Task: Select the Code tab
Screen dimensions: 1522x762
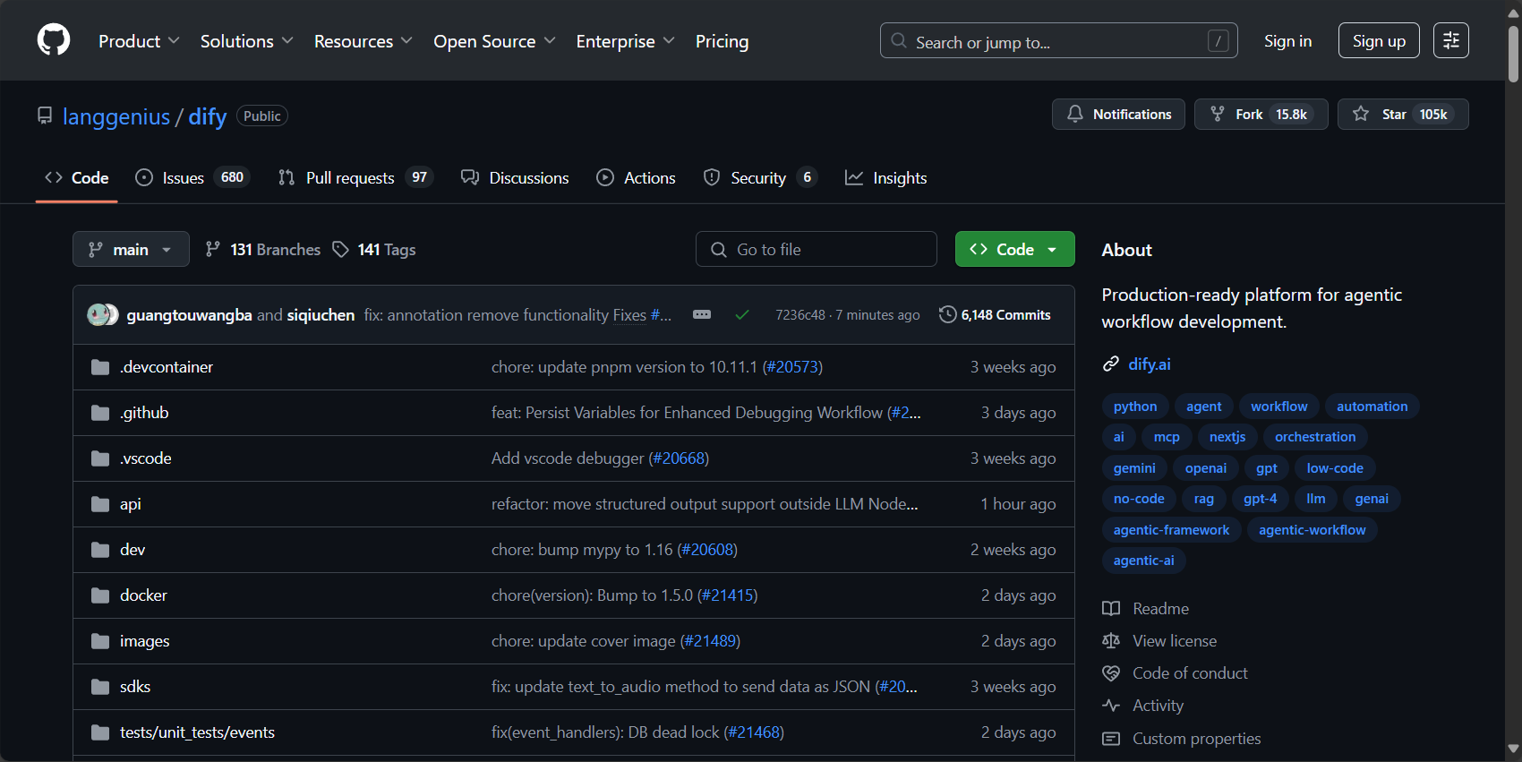Action: 77,177
